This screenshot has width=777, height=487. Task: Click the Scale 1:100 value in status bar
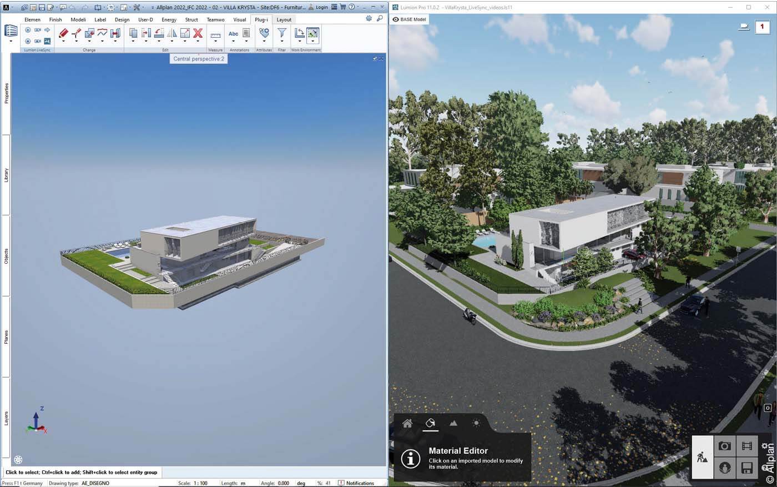tap(200, 483)
